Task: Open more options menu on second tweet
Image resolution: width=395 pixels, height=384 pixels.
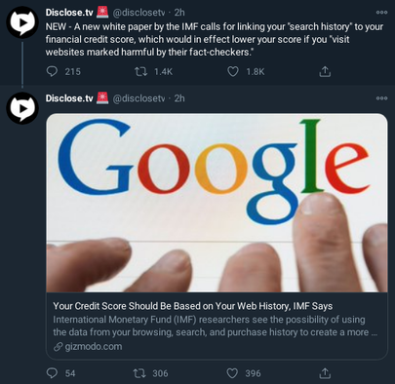Action: pos(381,98)
